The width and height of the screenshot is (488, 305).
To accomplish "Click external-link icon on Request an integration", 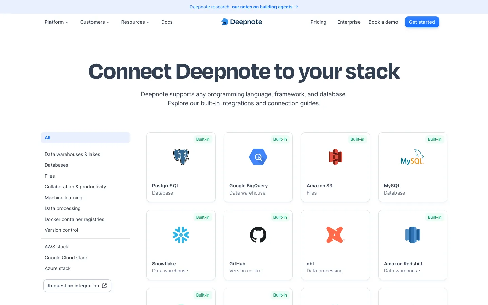I will [104, 286].
